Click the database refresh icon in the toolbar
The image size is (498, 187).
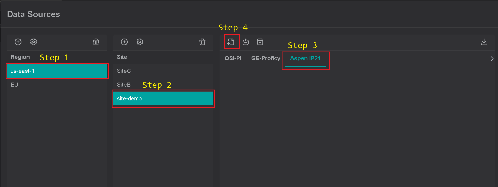(246, 42)
